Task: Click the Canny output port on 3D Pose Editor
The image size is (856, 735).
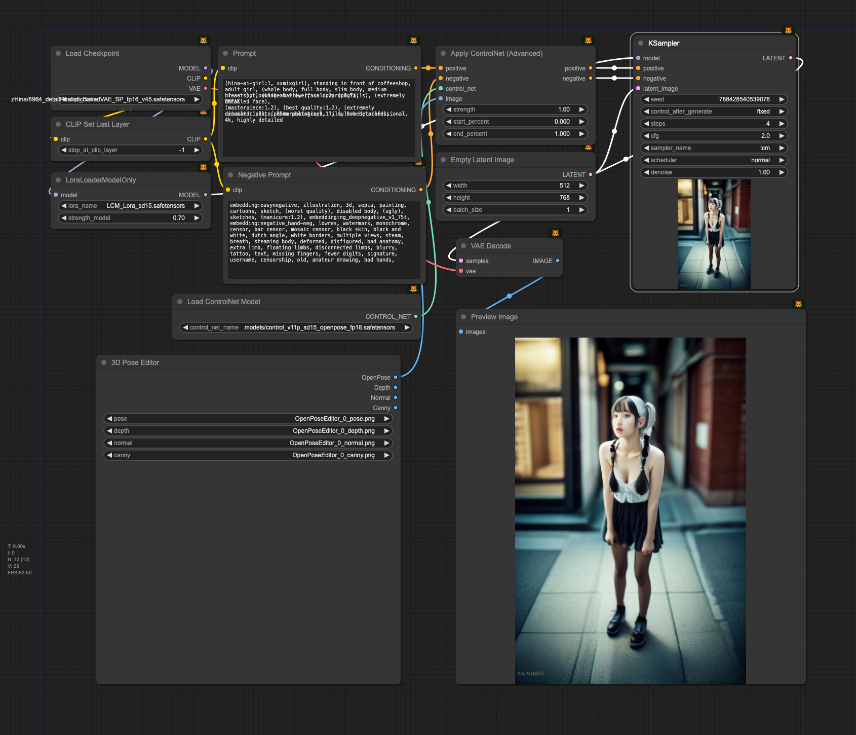Action: pyautogui.click(x=396, y=408)
